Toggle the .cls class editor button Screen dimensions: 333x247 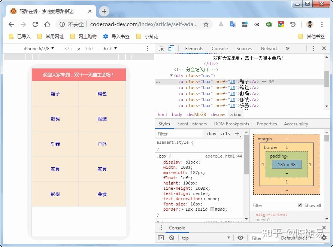[225, 134]
